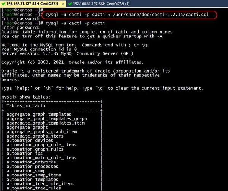Image resolution: width=228 pixels, height=191 pixels.
Task: Select the first 192.168.31.127 SSH CentOS7.9 tab
Action: [x=32, y=4]
